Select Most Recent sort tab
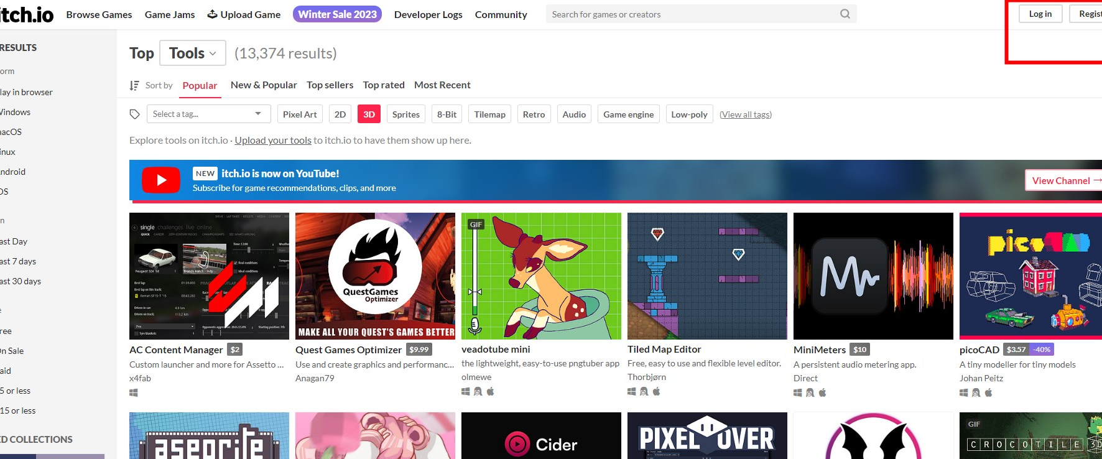The image size is (1102, 459). click(x=442, y=85)
